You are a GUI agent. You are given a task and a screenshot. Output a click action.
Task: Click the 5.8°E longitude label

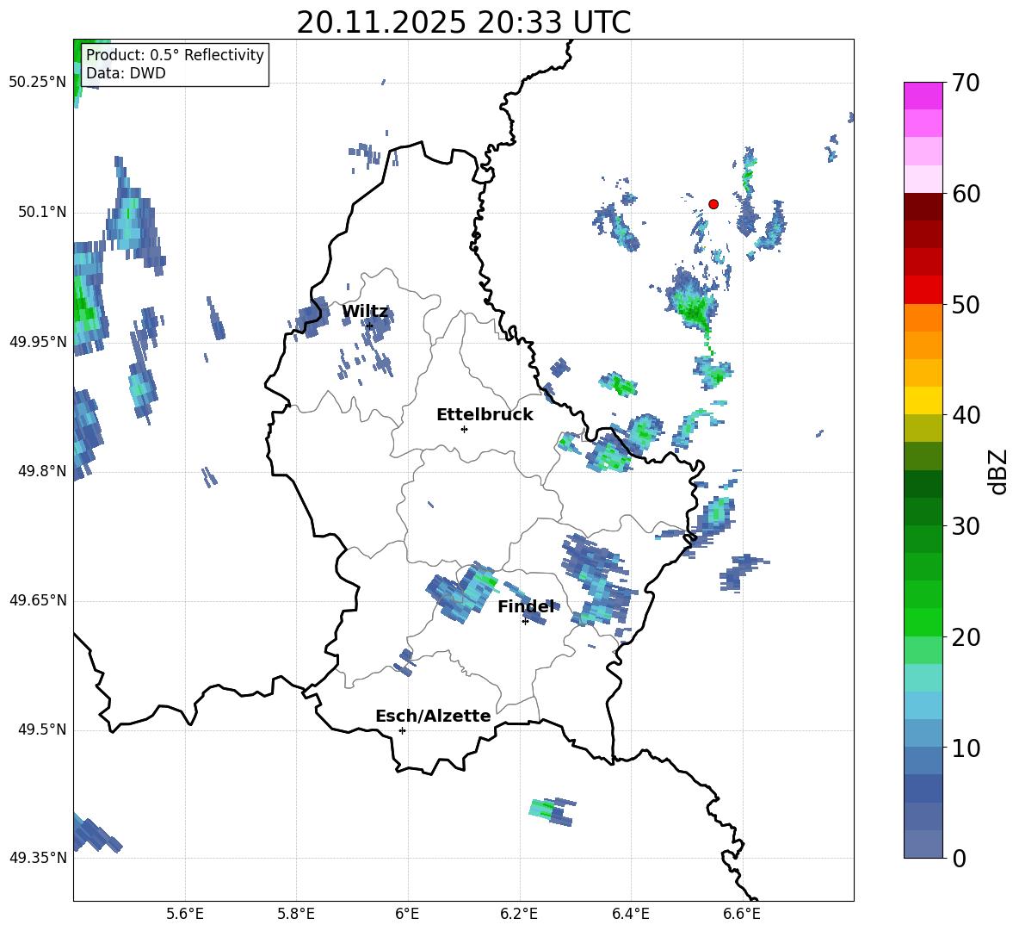(x=296, y=914)
